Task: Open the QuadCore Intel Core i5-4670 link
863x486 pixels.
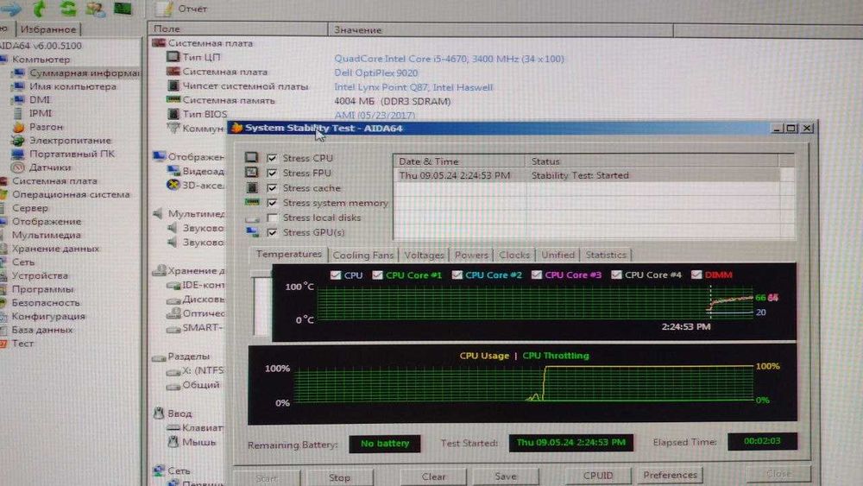Action: point(449,59)
